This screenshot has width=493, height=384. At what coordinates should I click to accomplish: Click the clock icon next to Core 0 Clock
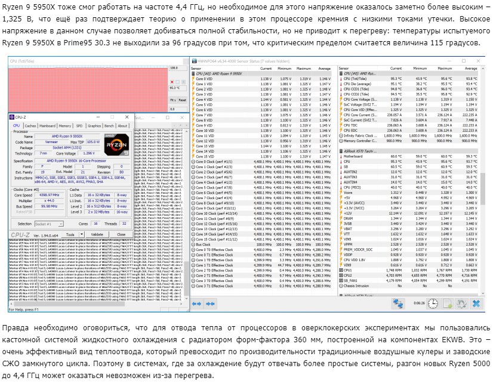tap(193, 162)
